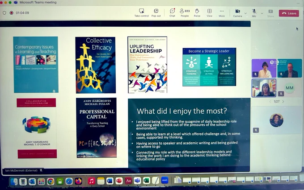304x190 pixels.
Task: Go to previous participant page arrow
Action: pos(270,102)
